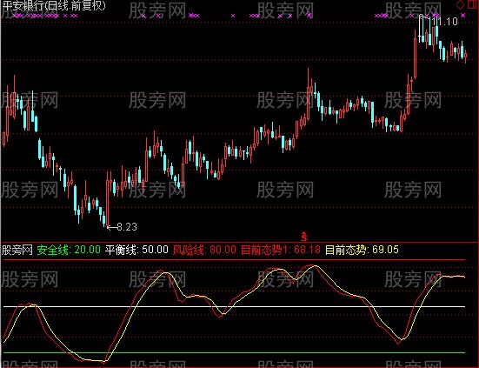Click the red S signal marker below the candlestick chart
Viewport: 479px width, 368px height.
click(x=304, y=237)
